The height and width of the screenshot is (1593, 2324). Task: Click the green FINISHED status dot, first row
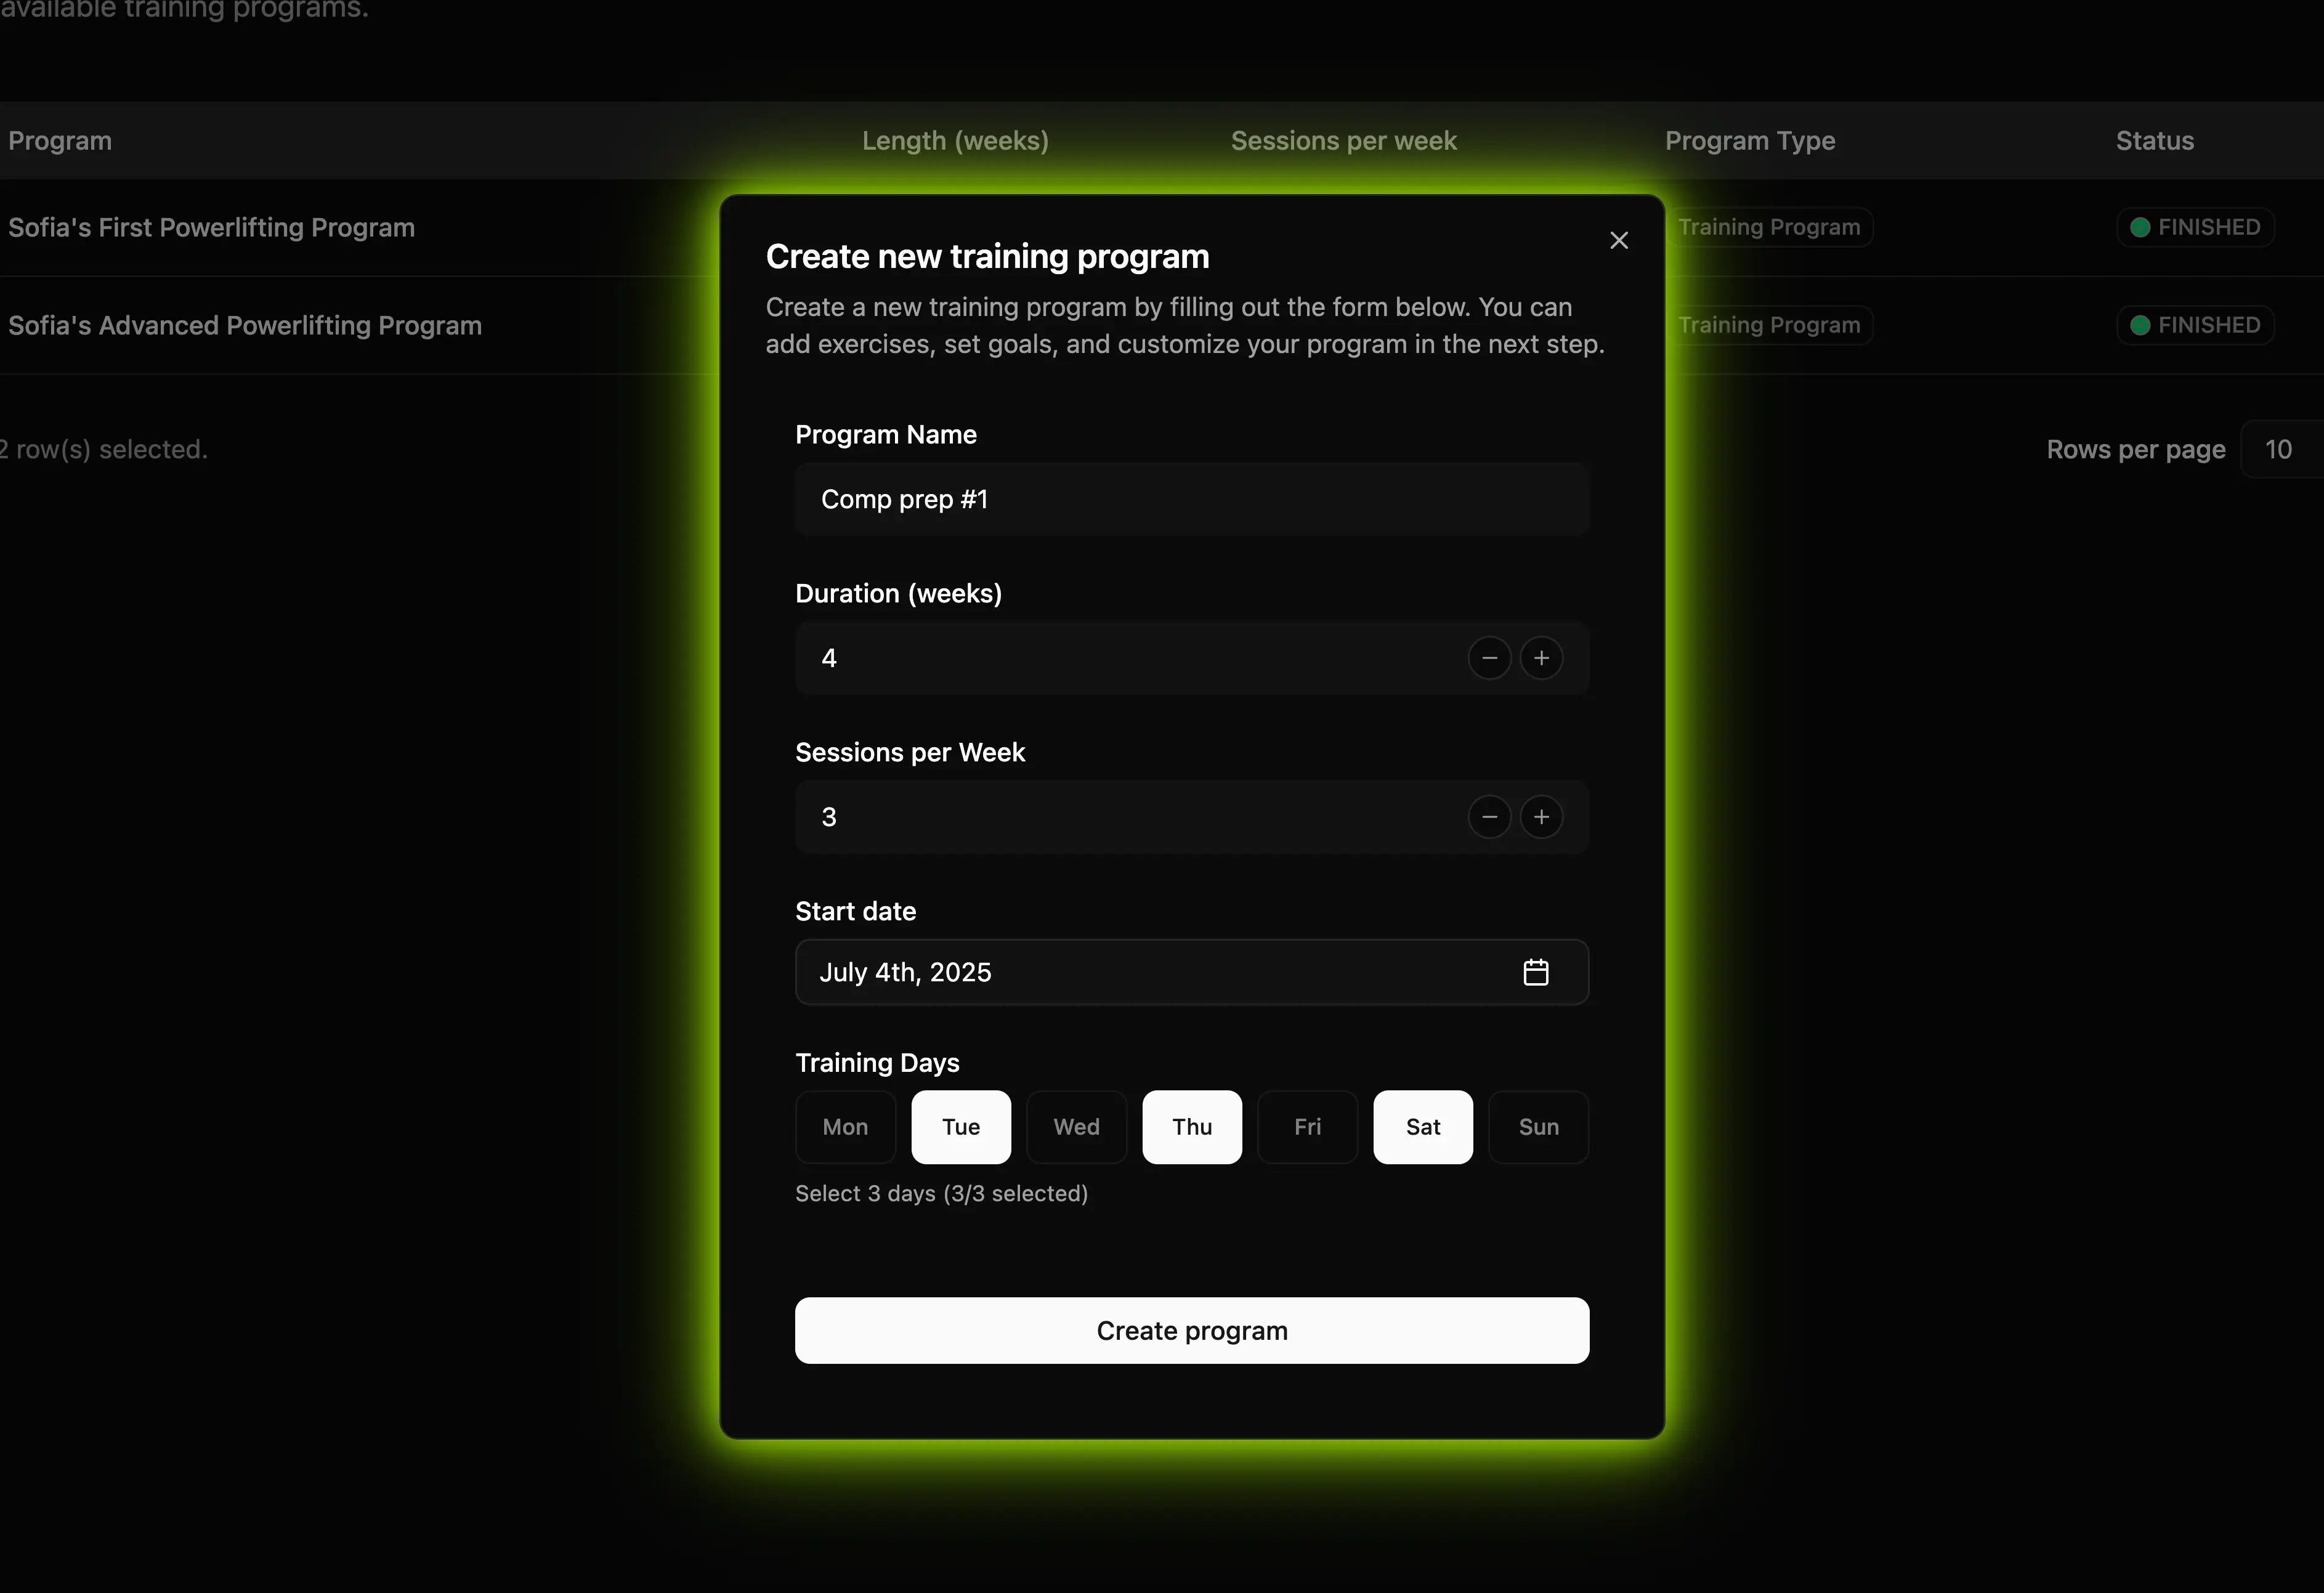[x=2141, y=227]
